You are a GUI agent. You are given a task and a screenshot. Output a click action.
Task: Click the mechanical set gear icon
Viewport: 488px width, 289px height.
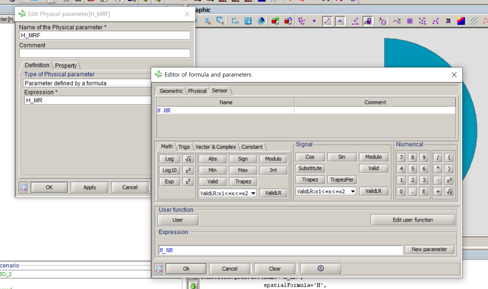coord(382,21)
